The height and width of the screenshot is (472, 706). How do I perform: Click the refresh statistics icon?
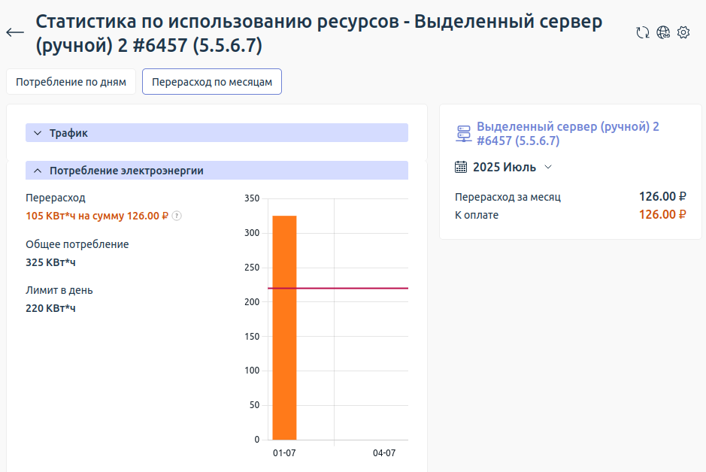click(643, 33)
